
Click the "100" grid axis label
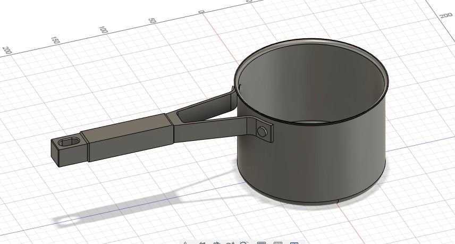[103, 30]
